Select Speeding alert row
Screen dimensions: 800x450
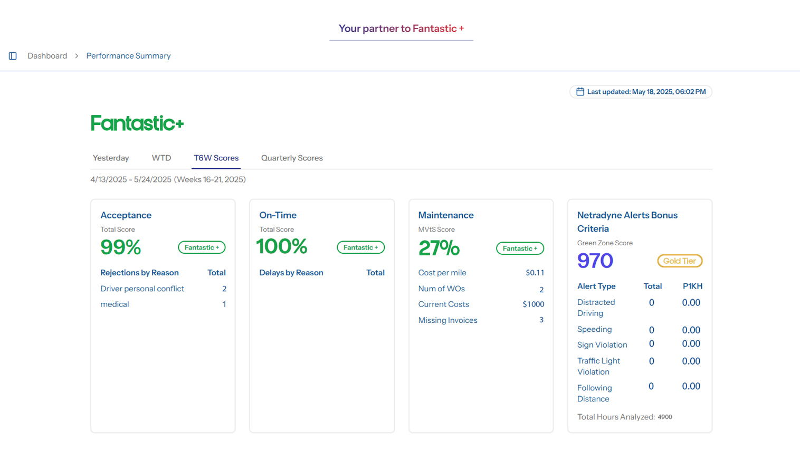pyautogui.click(x=640, y=330)
